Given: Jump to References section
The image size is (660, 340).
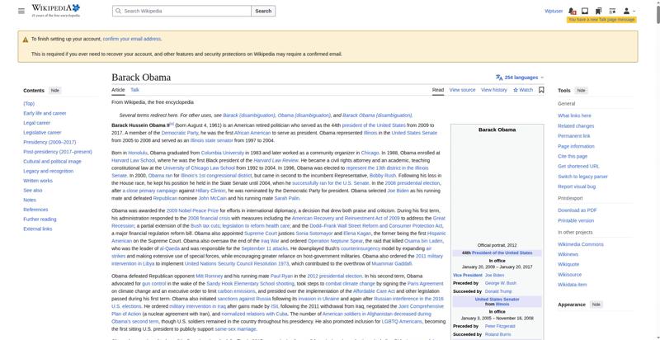Looking at the screenshot, I should point(35,210).
